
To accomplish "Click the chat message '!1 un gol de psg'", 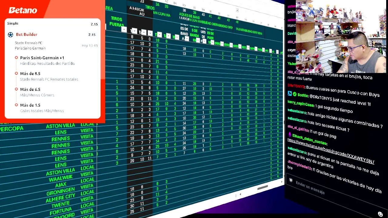I will [x=323, y=134].
